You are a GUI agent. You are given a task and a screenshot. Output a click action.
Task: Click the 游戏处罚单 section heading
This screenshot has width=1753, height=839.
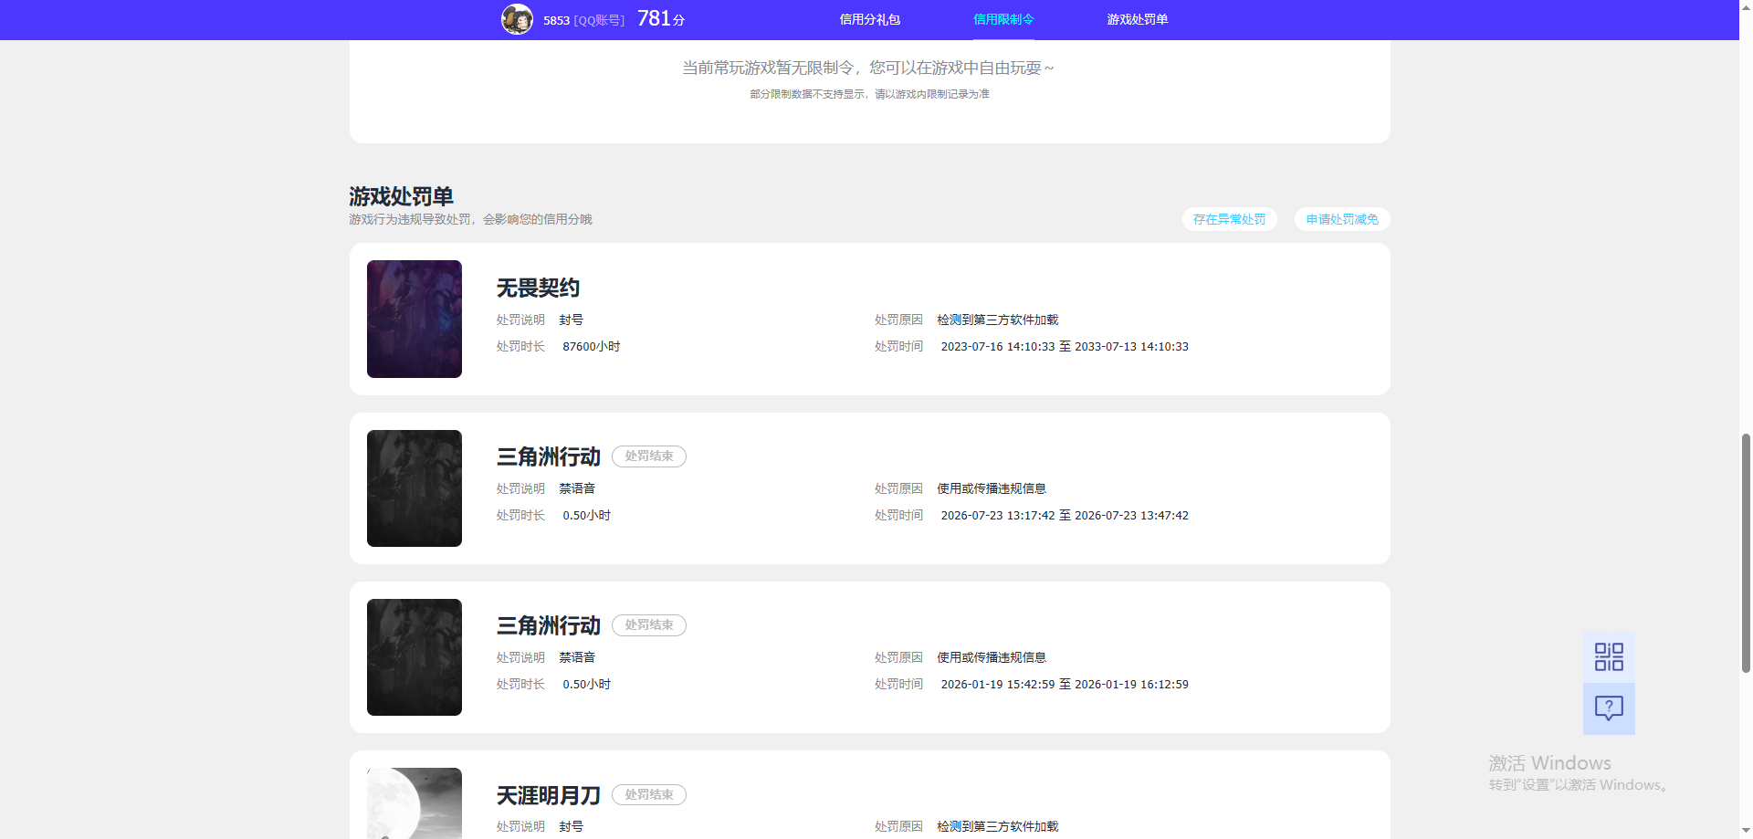pos(402,196)
